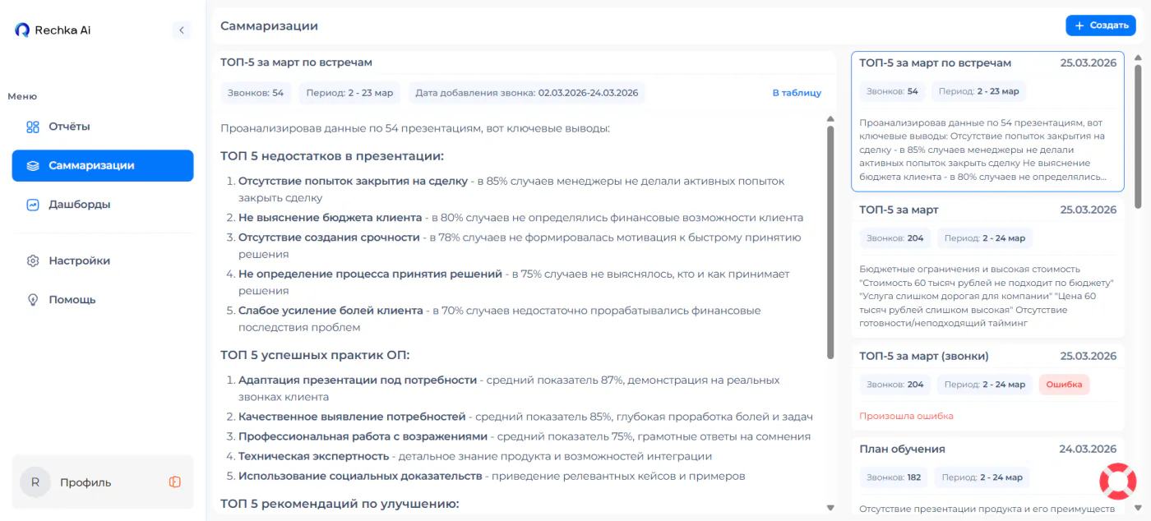
Task: Click text Техническая экспертность
Action: (x=313, y=456)
